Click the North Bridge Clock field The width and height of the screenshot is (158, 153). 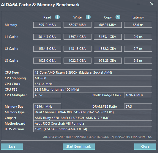point(138,95)
